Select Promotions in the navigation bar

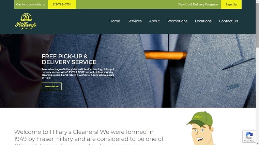coord(177,21)
